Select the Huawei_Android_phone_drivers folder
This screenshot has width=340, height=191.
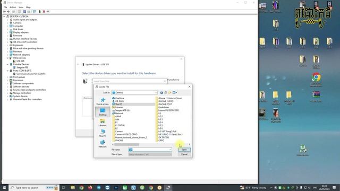pos(130,137)
